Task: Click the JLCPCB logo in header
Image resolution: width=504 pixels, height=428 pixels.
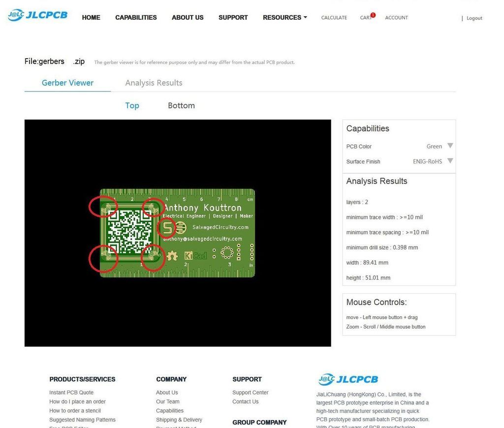Action: (x=37, y=15)
